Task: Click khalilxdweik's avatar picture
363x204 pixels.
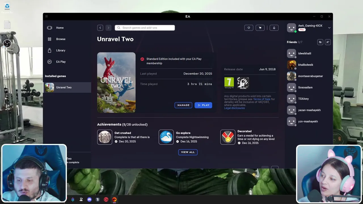Action: [x=292, y=65]
